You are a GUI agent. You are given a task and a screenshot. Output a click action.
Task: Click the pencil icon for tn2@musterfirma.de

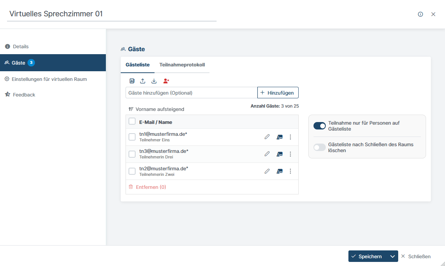coord(267,171)
